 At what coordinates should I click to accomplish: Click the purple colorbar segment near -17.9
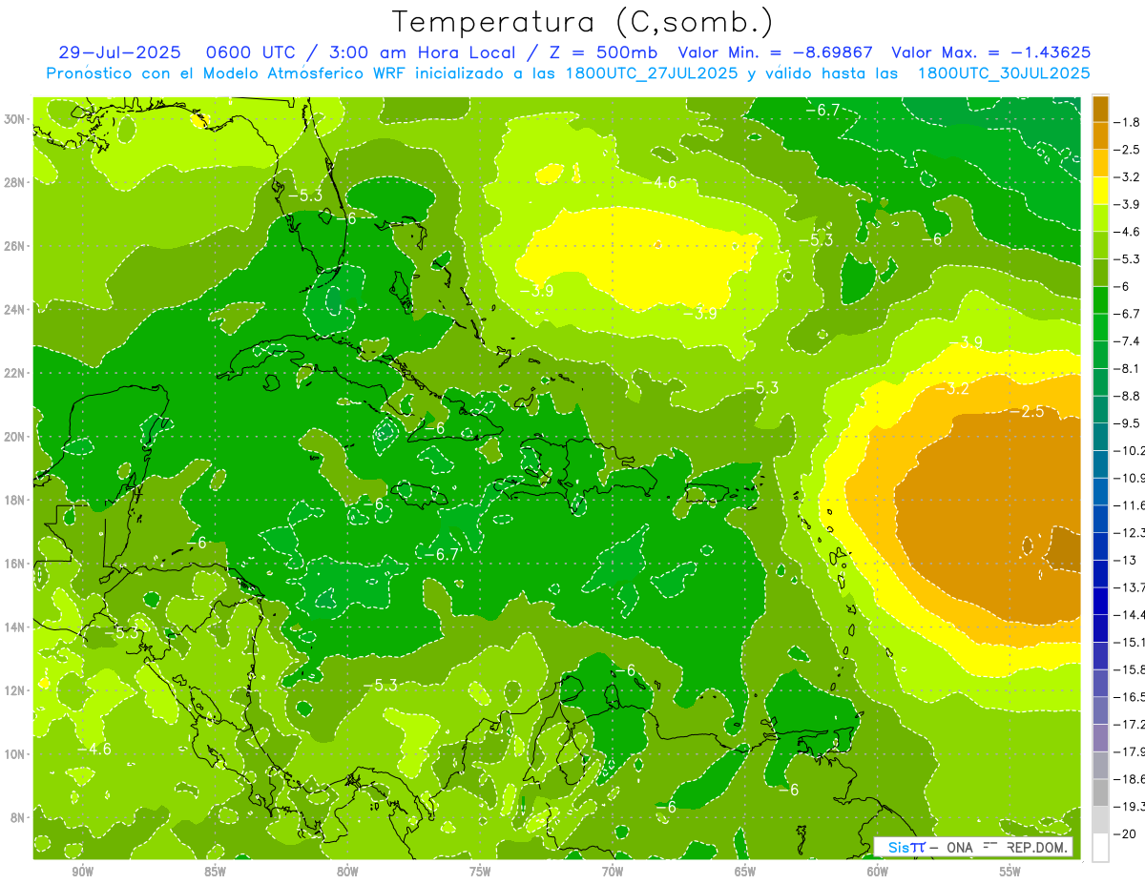click(x=1100, y=738)
